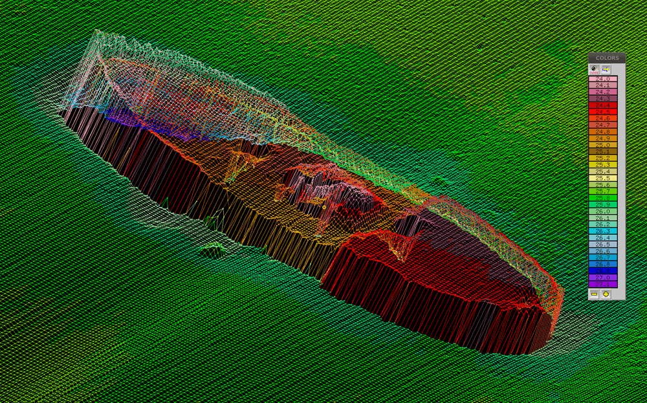This screenshot has height=403, width=647.
Task: Select the 26.9 dark blue swatch
Action: click(x=603, y=271)
